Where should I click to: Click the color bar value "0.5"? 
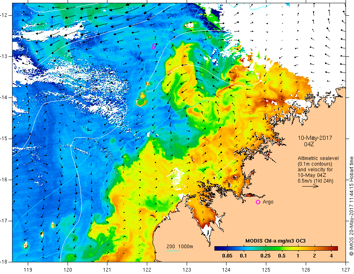coord(282,256)
